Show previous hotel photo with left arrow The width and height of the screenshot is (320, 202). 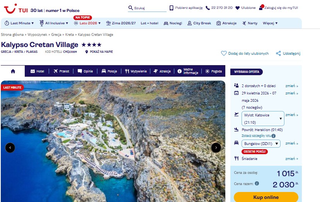(x=10, y=147)
